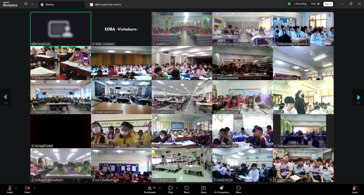This screenshot has width=364, height=195.
Task: Select the Malasawan Meeting 69 video tile
Action: [61, 97]
